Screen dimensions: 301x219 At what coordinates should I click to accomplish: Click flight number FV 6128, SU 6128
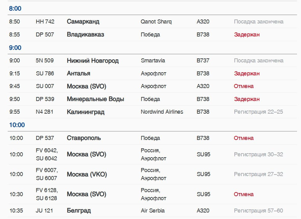coord(47,194)
